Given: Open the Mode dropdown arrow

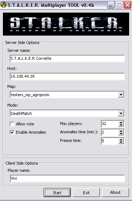Looking at the screenshot, I should (x=121, y=113).
